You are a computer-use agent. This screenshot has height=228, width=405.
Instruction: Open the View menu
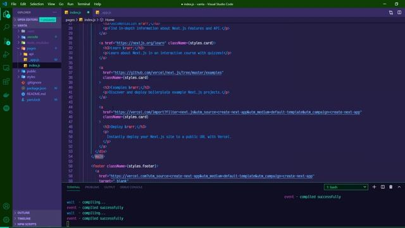click(x=51, y=4)
